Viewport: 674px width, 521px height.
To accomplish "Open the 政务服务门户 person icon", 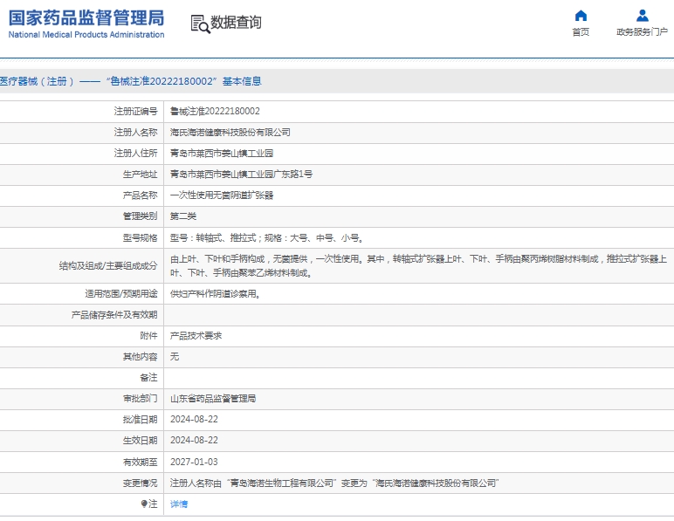I will coord(643,16).
